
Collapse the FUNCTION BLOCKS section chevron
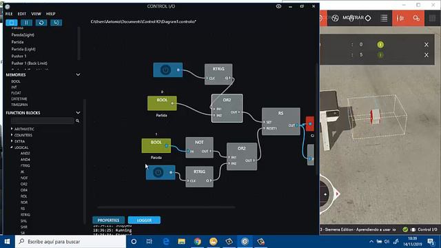tap(78, 113)
